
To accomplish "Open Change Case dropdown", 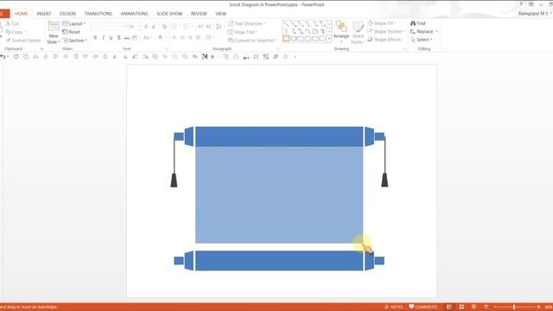I will point(148,37).
